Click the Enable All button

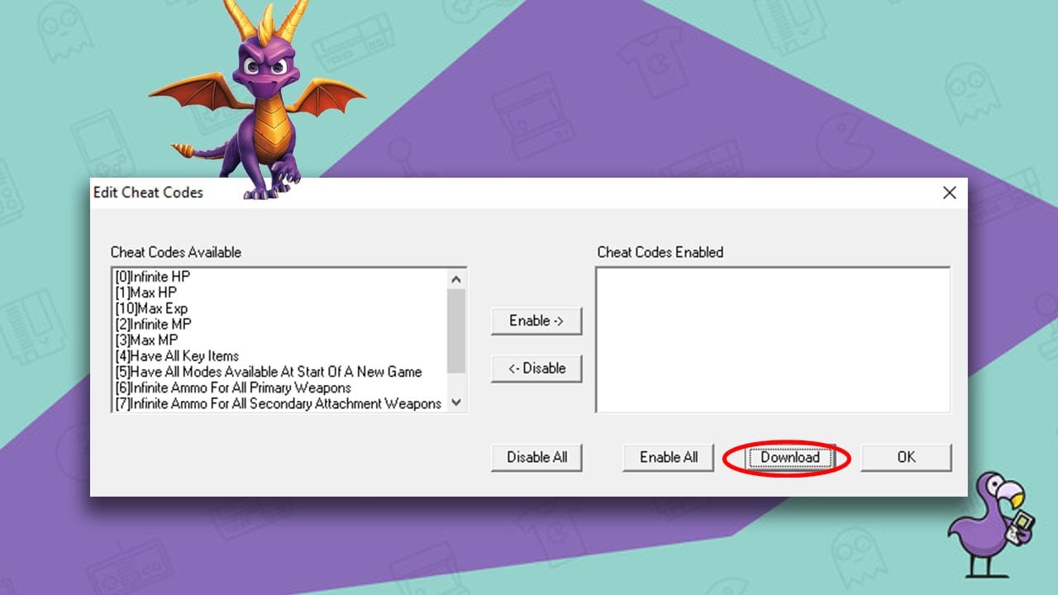click(667, 456)
